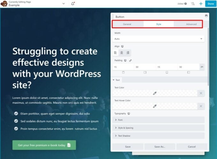Click the Save As... button

(x=160, y=147)
